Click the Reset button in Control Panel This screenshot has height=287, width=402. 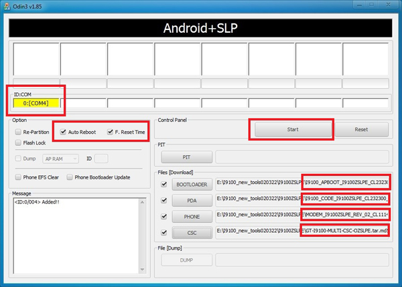[360, 130]
